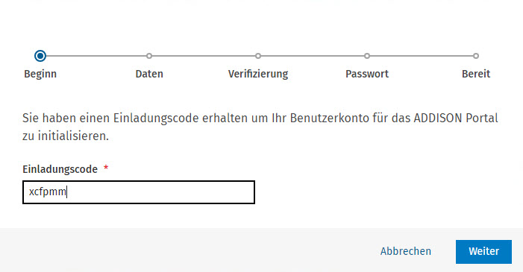
Task: Click the ADDISON Portal invitation description text
Action: point(260,127)
